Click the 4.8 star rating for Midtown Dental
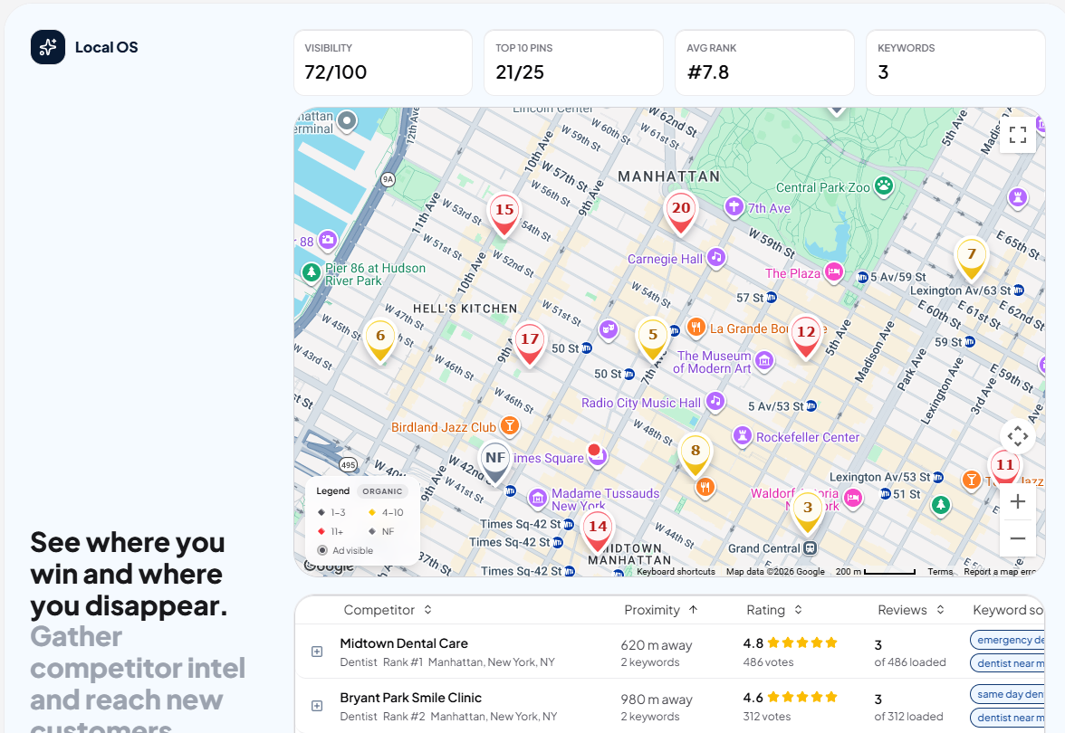 (791, 643)
